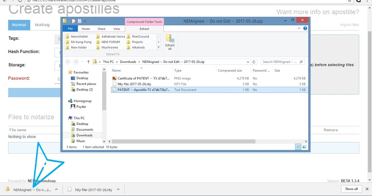Choose Pixel2sound extract destination
The height and width of the screenshot is (196, 372).
[x=138, y=36]
